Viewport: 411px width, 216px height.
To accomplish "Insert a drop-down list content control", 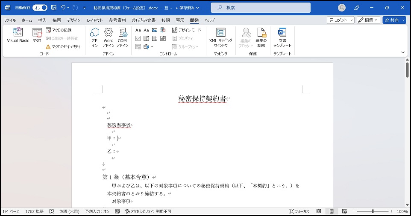I will [x=155, y=38].
